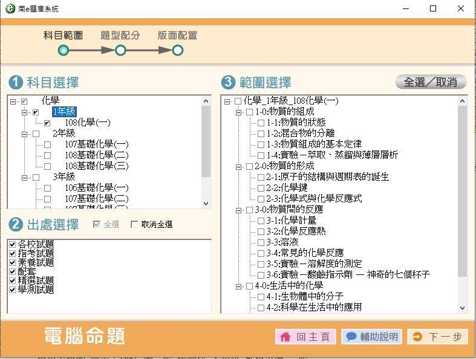476x359 pixels.
Task: Uncheck 素養試題 source
Action: tap(13, 262)
